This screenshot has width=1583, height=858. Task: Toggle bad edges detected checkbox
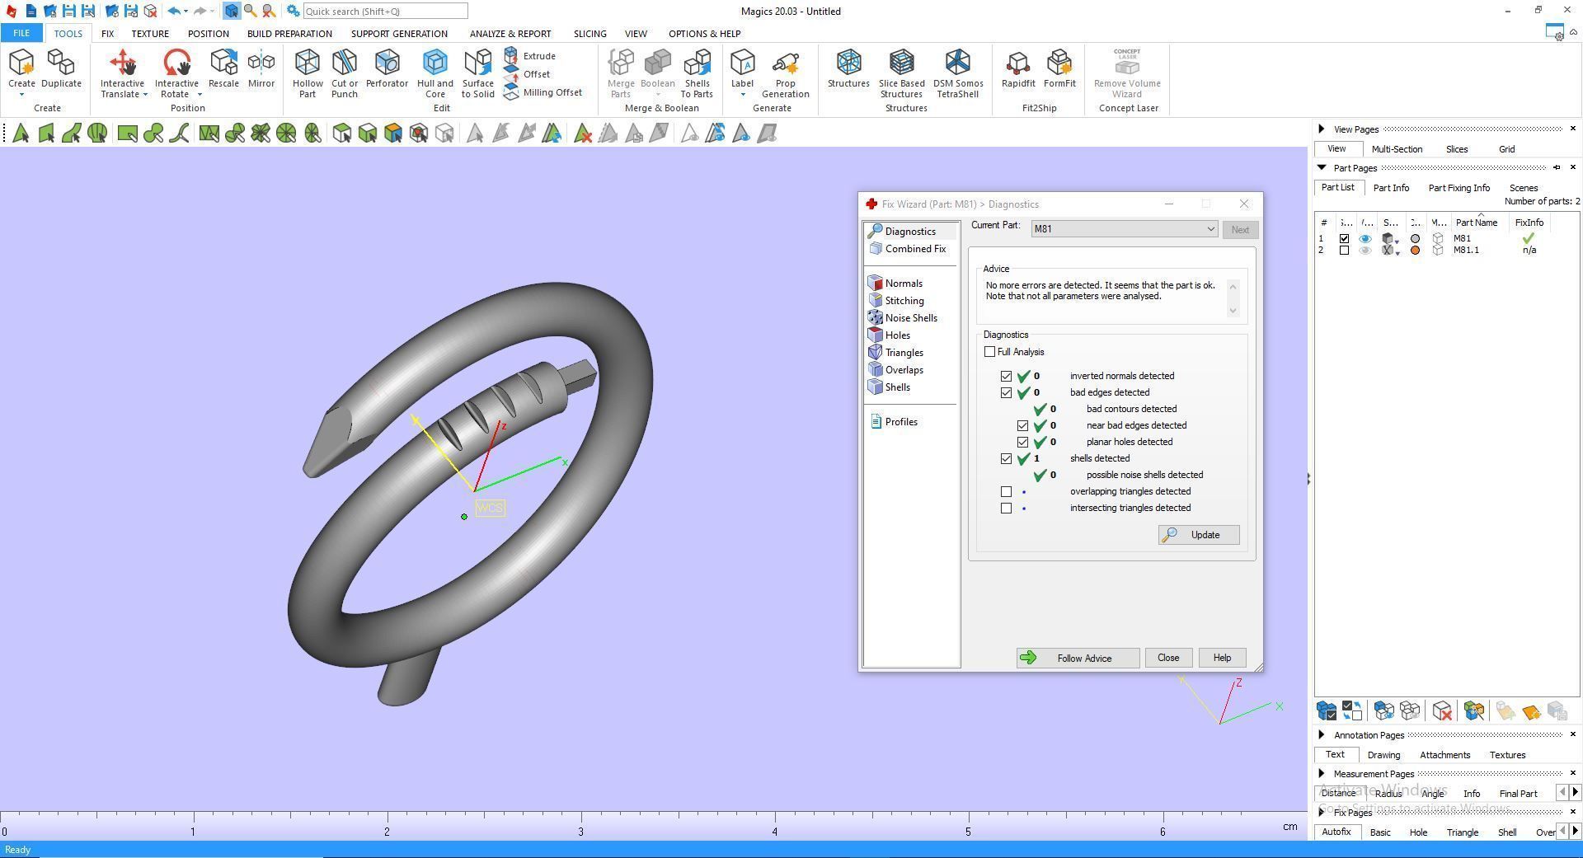pos(1006,392)
